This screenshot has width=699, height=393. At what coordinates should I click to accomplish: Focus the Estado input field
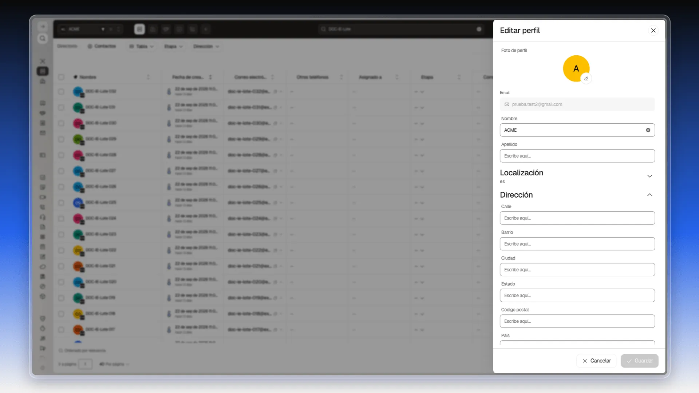click(x=577, y=295)
